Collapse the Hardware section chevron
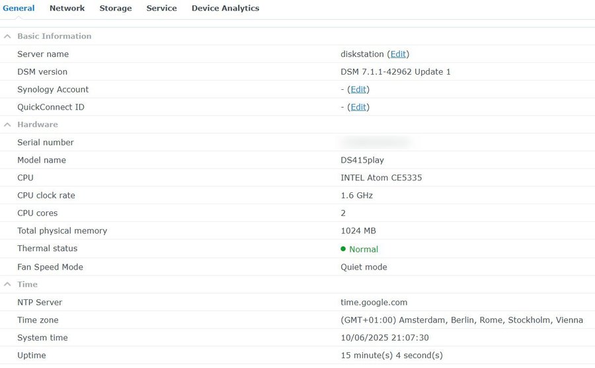 [7, 125]
